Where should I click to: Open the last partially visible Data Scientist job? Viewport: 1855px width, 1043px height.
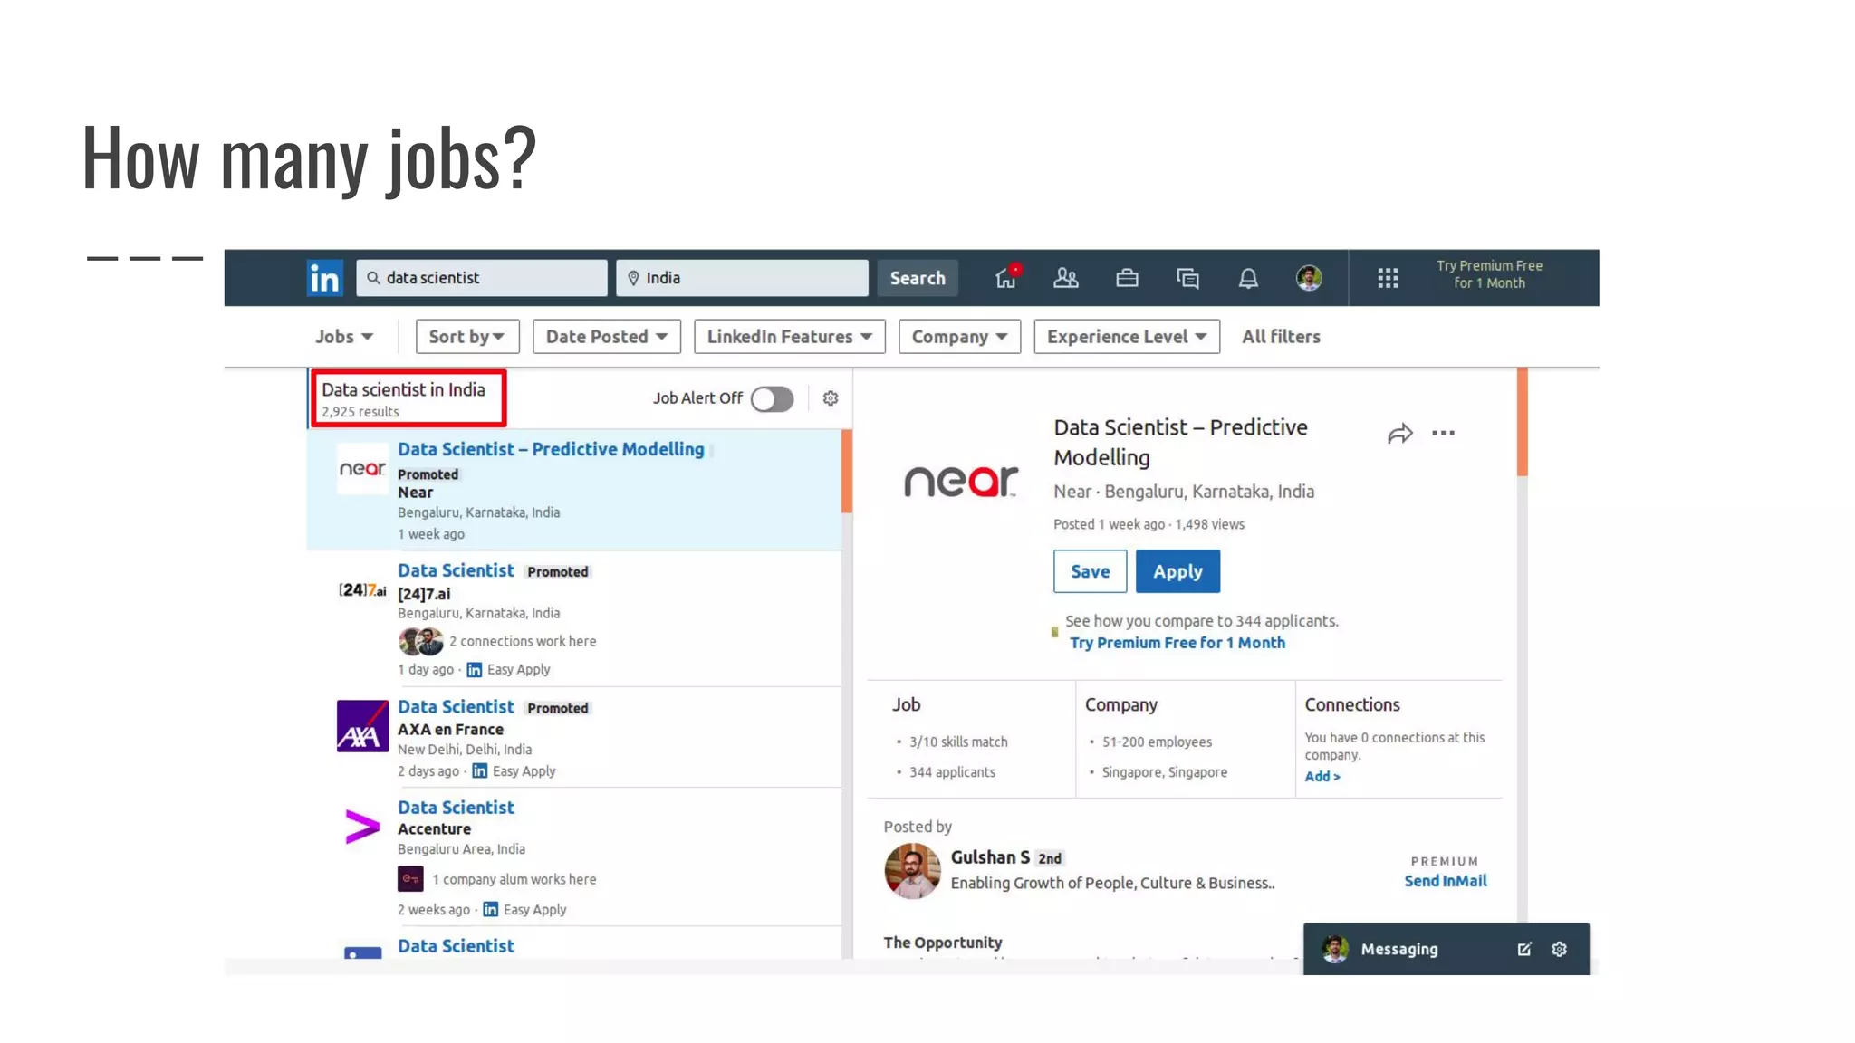click(x=456, y=946)
